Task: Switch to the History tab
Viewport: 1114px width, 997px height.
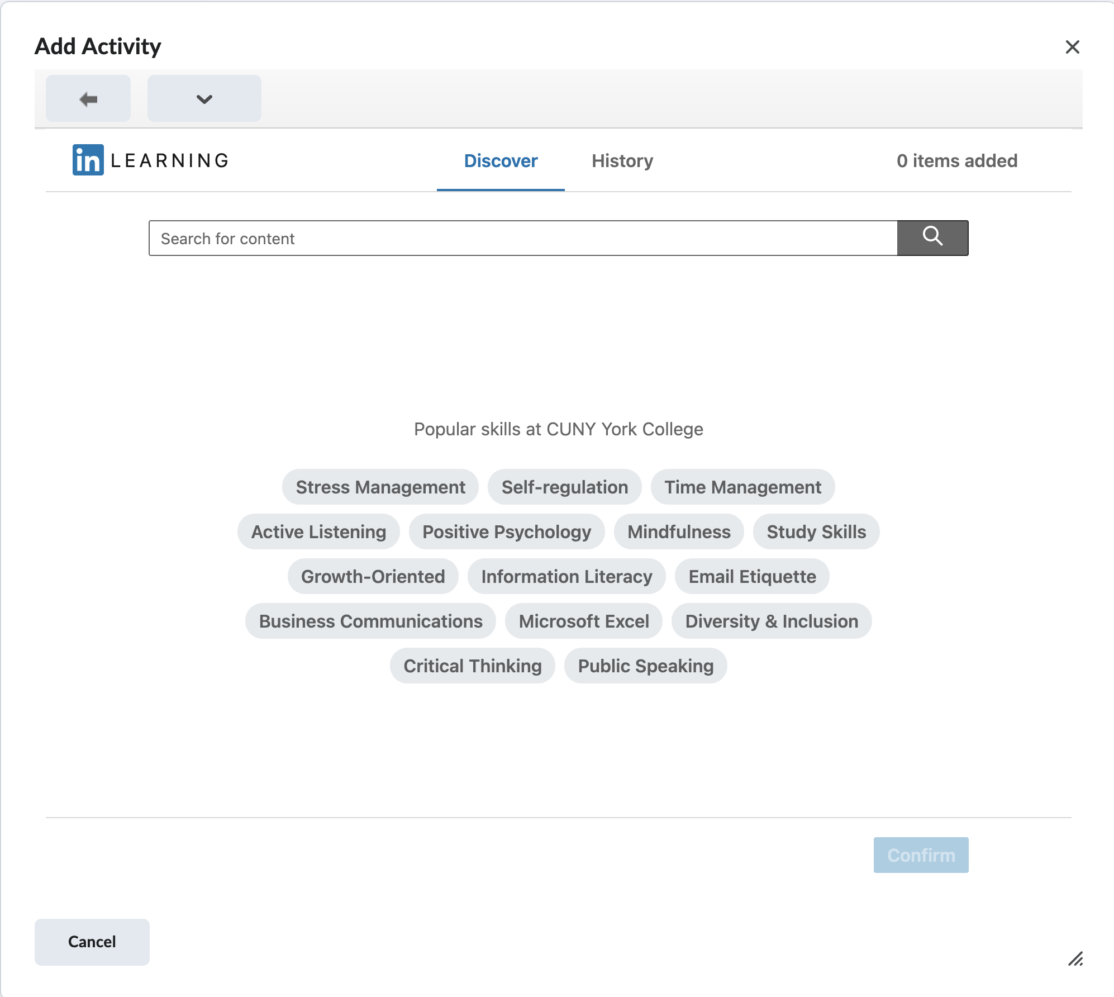Action: pos(622,161)
